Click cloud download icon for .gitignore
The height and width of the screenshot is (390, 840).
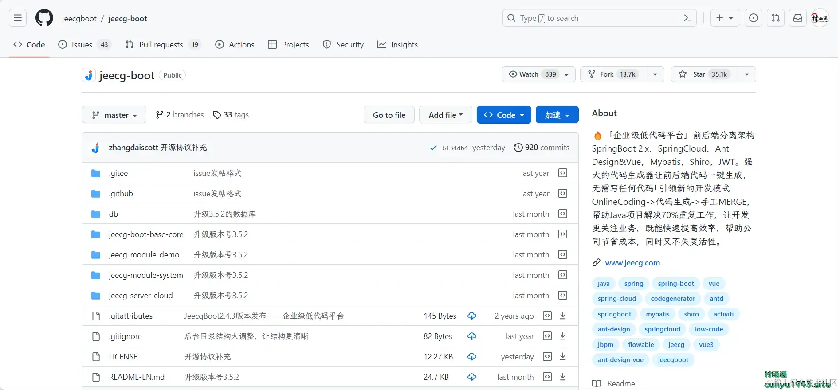point(472,336)
